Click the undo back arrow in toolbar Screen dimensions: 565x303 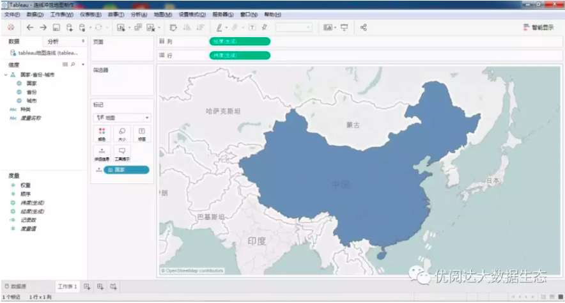30,27
